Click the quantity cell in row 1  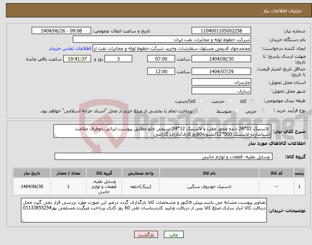click(x=68, y=186)
